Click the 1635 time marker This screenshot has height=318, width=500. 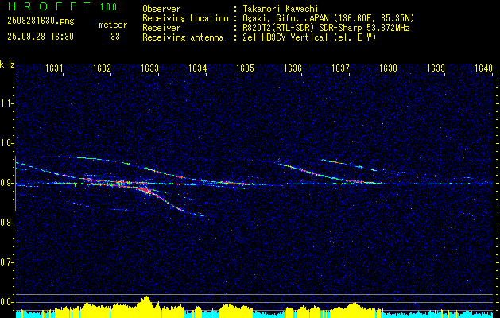click(245, 68)
